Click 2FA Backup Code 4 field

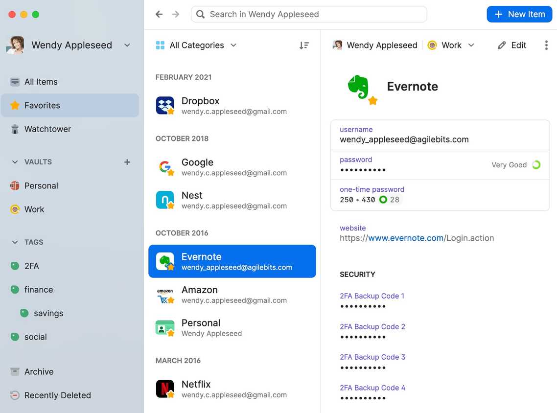point(372,392)
